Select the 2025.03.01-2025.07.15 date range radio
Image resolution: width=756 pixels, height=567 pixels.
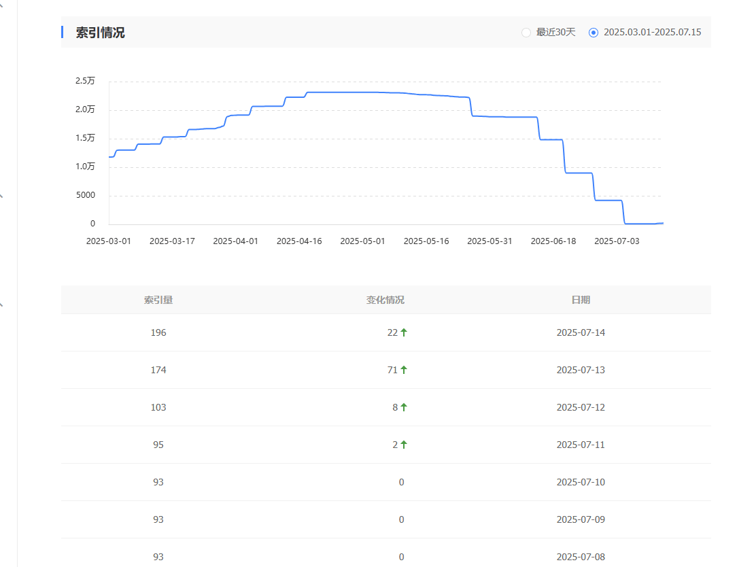(594, 33)
